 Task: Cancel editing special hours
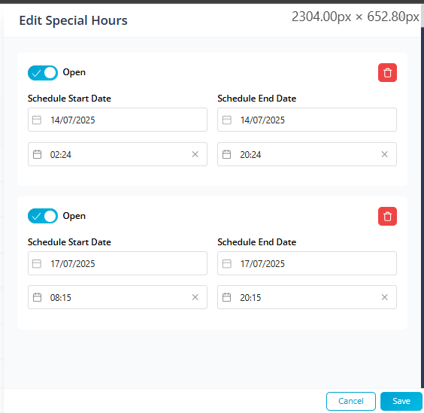coord(351,401)
